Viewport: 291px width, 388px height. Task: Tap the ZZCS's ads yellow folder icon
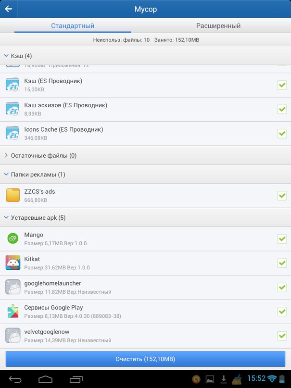coord(13,195)
